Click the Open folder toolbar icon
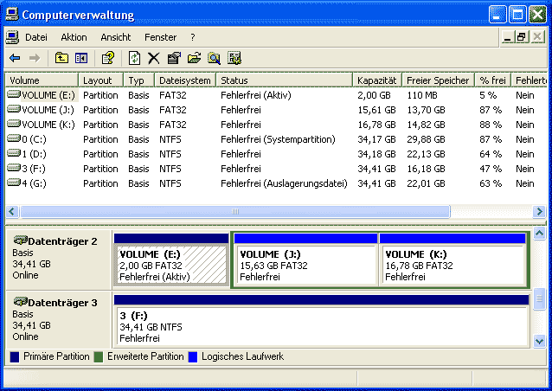Screen dimensions: 552x391 click(194, 58)
